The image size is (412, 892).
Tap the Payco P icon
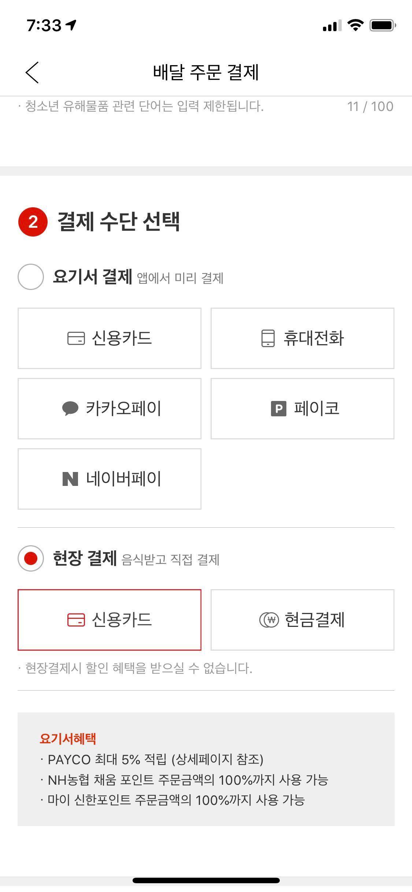[x=278, y=409]
